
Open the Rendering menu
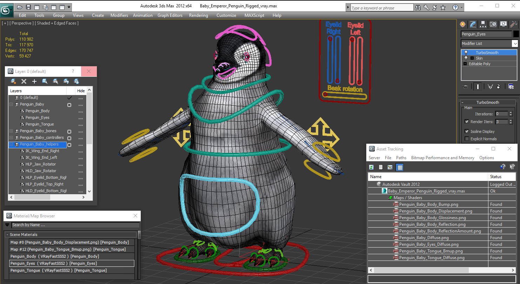[x=199, y=15]
